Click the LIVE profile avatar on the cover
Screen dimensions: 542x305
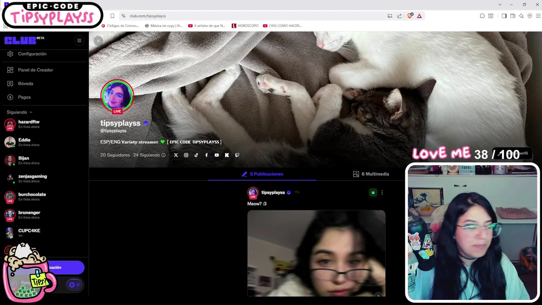click(x=117, y=97)
